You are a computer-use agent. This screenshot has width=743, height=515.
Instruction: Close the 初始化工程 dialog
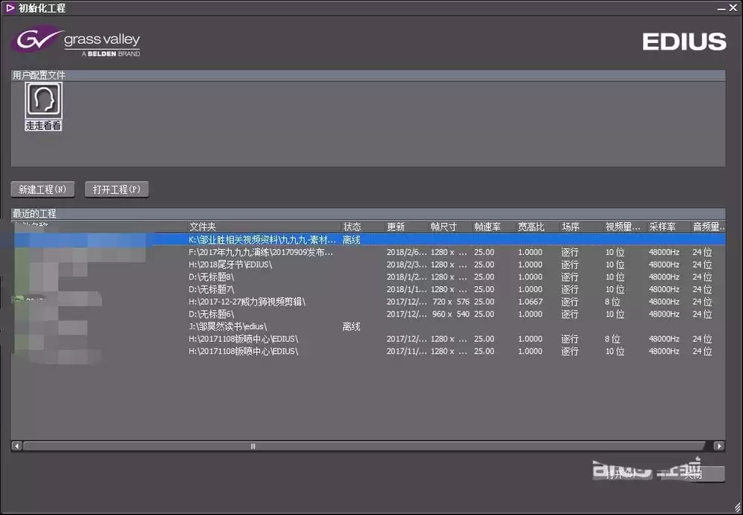click(x=733, y=8)
